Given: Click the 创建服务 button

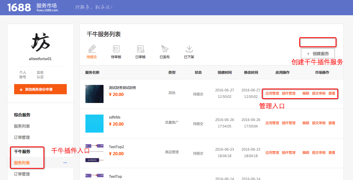Looking at the screenshot, I should (x=318, y=54).
